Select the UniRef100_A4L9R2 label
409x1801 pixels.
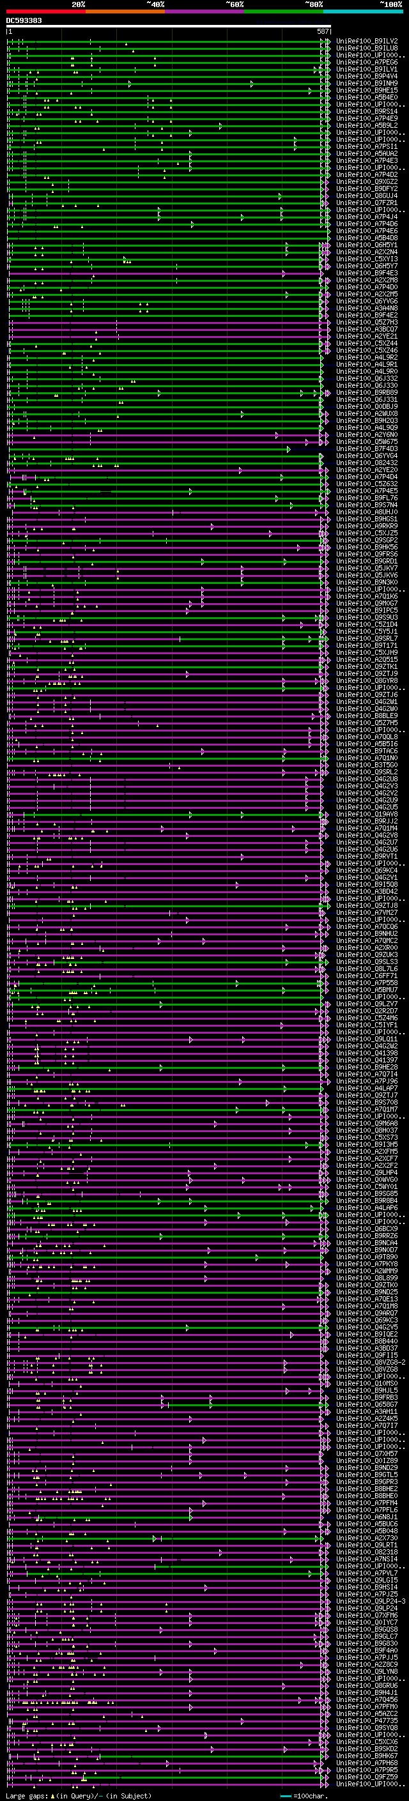click(367, 357)
